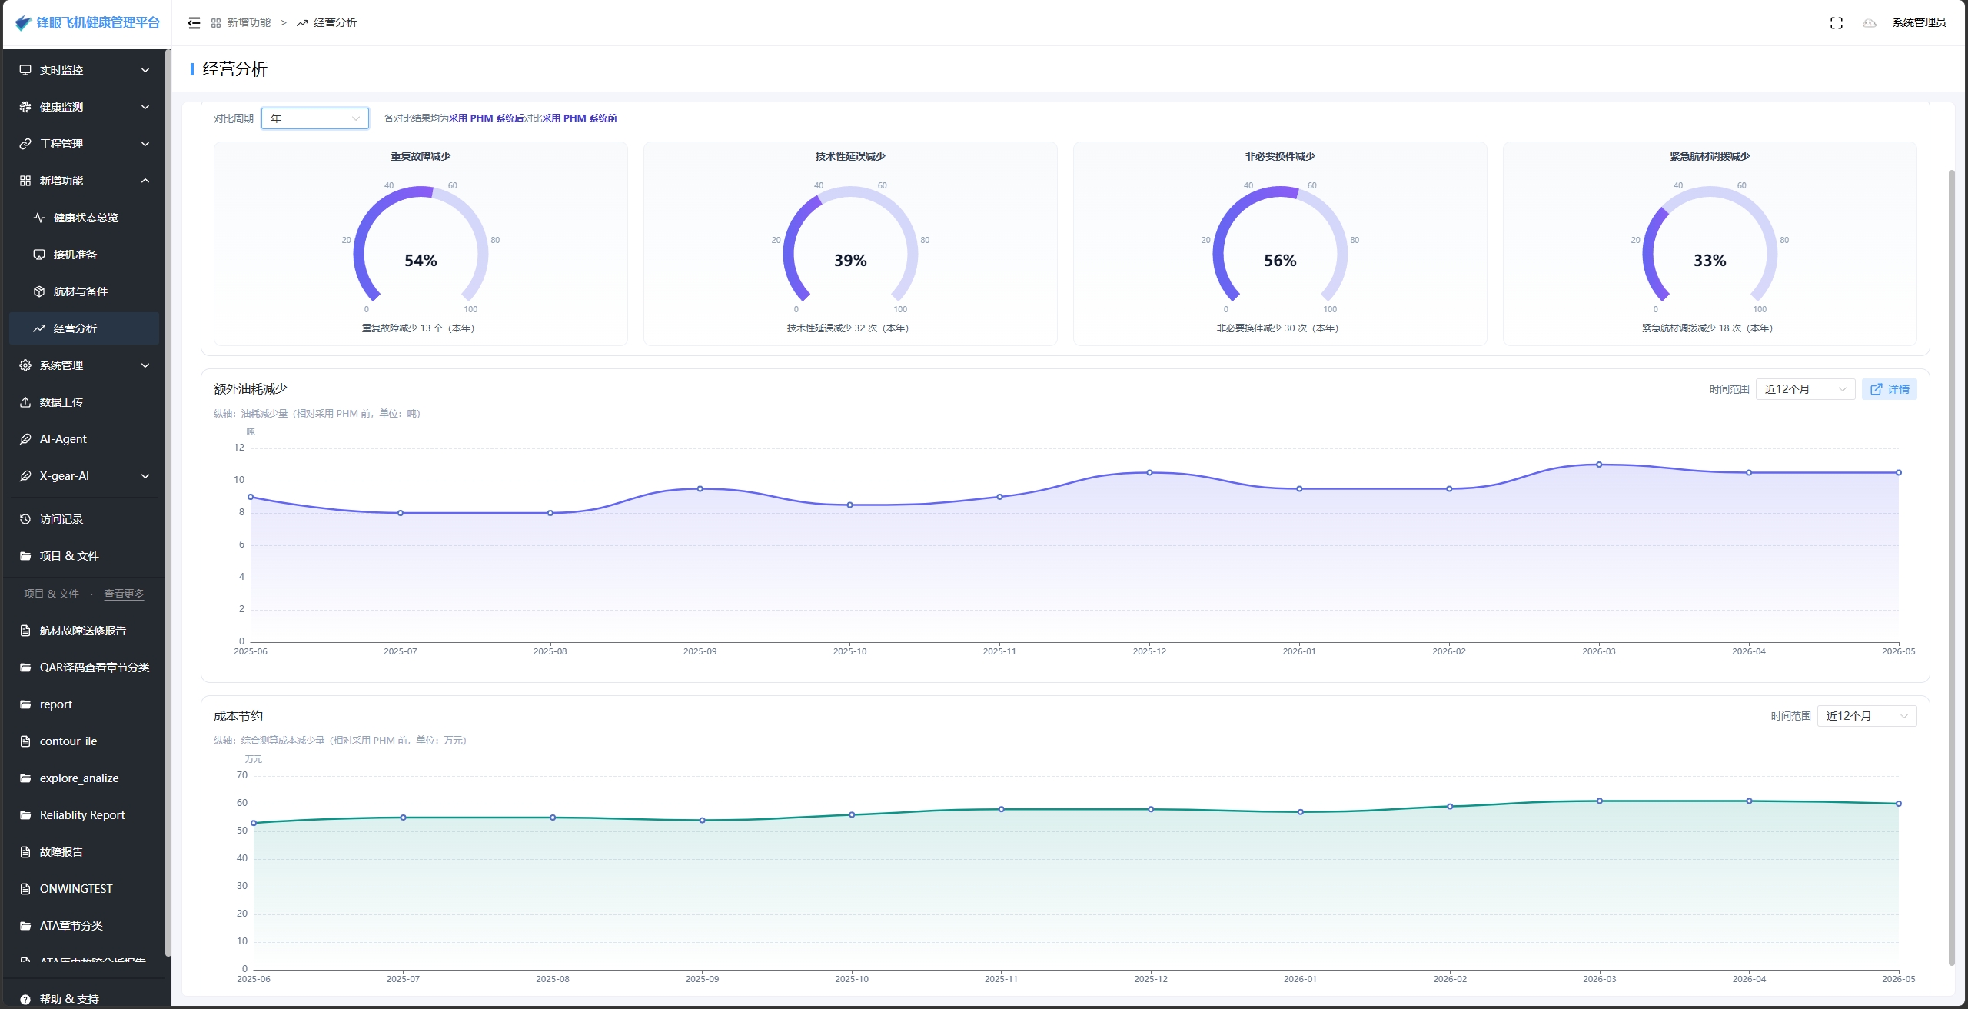
Task: Select the 航材与备件 box icon
Action: [x=39, y=291]
